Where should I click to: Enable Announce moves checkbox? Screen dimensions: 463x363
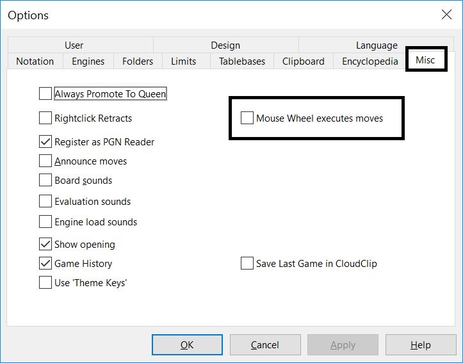tap(45, 161)
